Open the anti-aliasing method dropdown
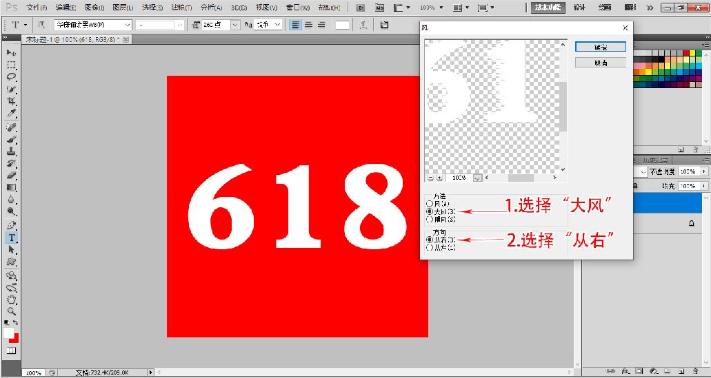Viewport: 711px width, 378px height. [x=277, y=25]
